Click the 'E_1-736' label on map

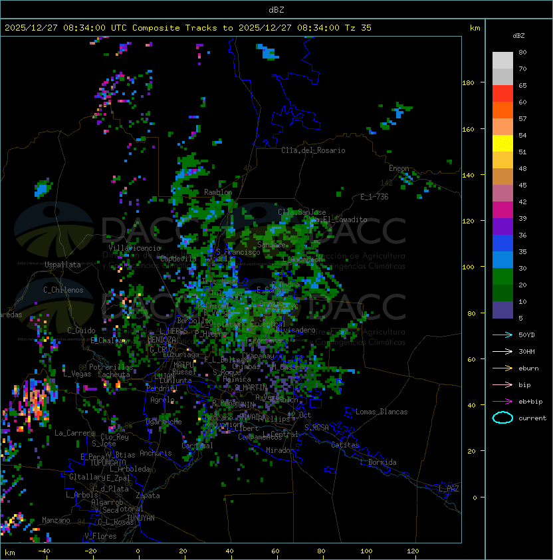(374, 197)
